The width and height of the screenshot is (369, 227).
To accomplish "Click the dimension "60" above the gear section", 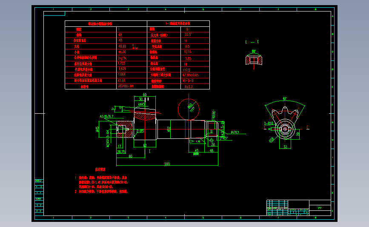I will pos(145,95).
